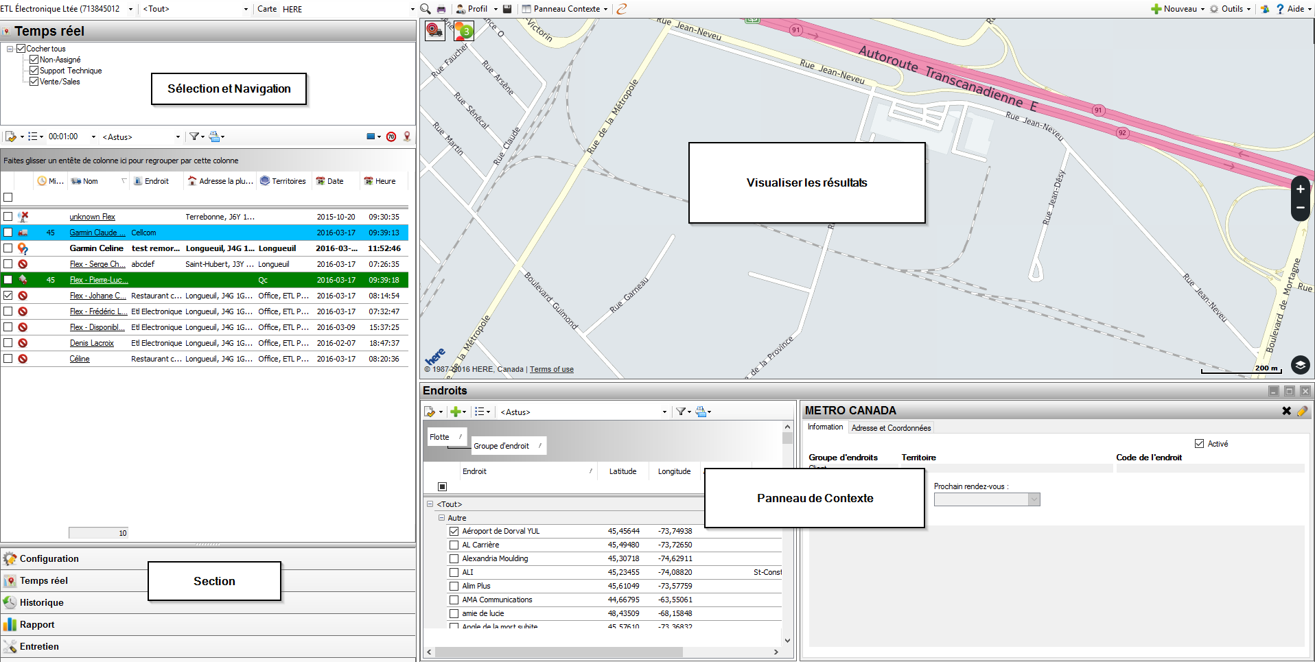This screenshot has height=662, width=1315.
Task: Click the green plus add icon in Endroits
Action: 455,412
